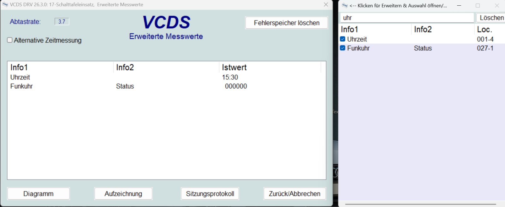Uncheck the Uhrzeit checkbox in selection list
The image size is (505, 207).
pyautogui.click(x=342, y=39)
